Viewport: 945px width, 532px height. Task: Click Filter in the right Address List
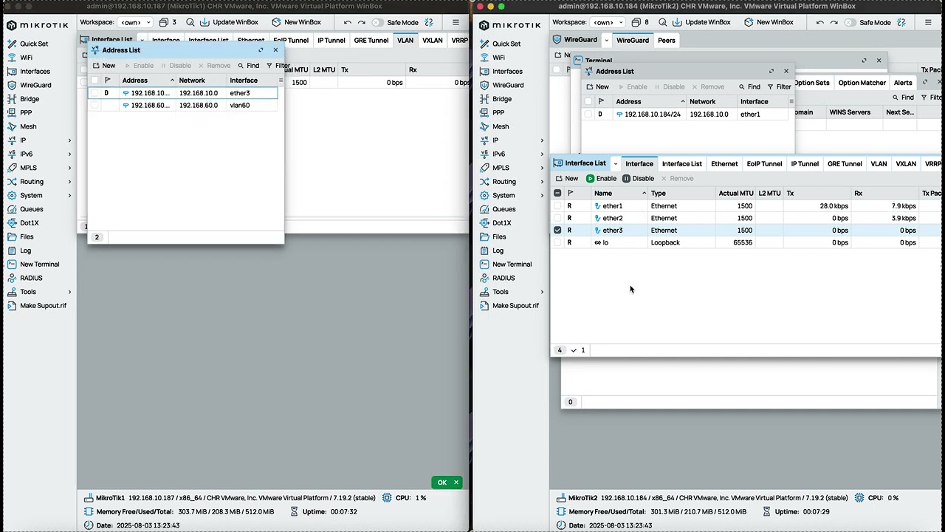click(x=780, y=87)
